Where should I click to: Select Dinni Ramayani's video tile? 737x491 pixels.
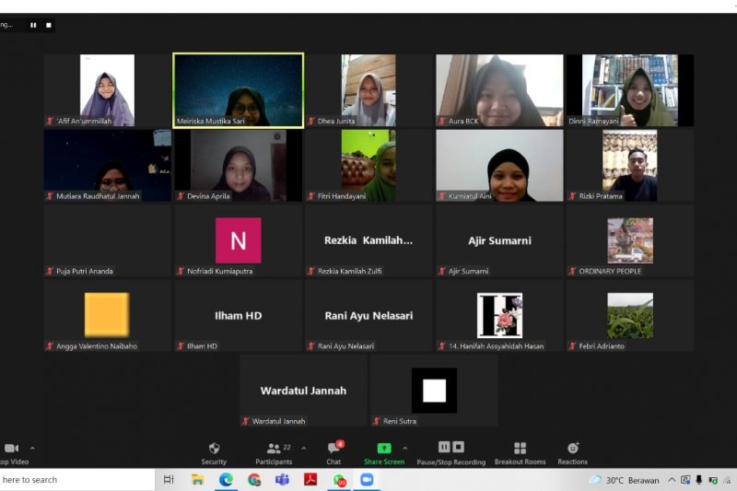(x=630, y=90)
